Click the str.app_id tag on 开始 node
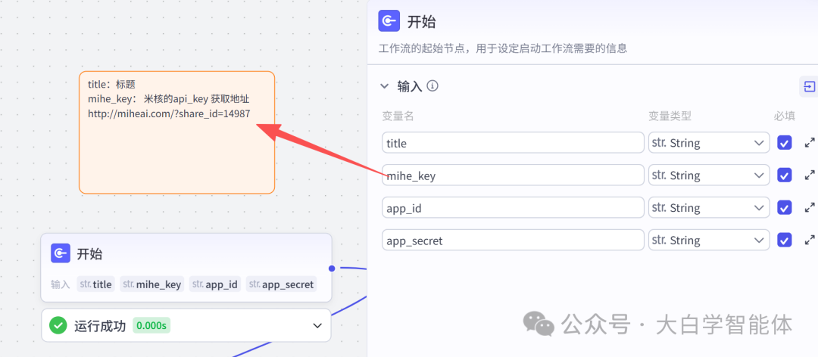Screen dimensions: 818x357 [215, 284]
